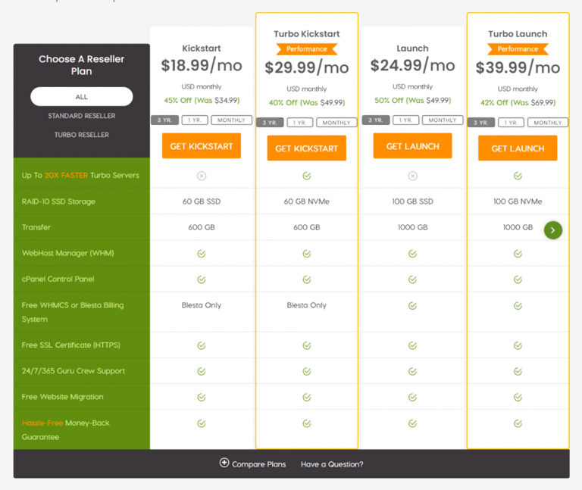The width and height of the screenshot is (582, 490).
Task: Click GET LAUNCH for $24.99 plan
Action: 412,146
